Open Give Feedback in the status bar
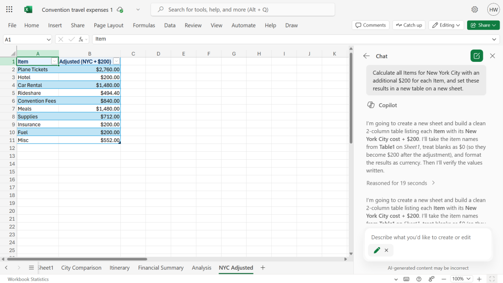503x283 pixels. pyautogui.click(x=431, y=279)
